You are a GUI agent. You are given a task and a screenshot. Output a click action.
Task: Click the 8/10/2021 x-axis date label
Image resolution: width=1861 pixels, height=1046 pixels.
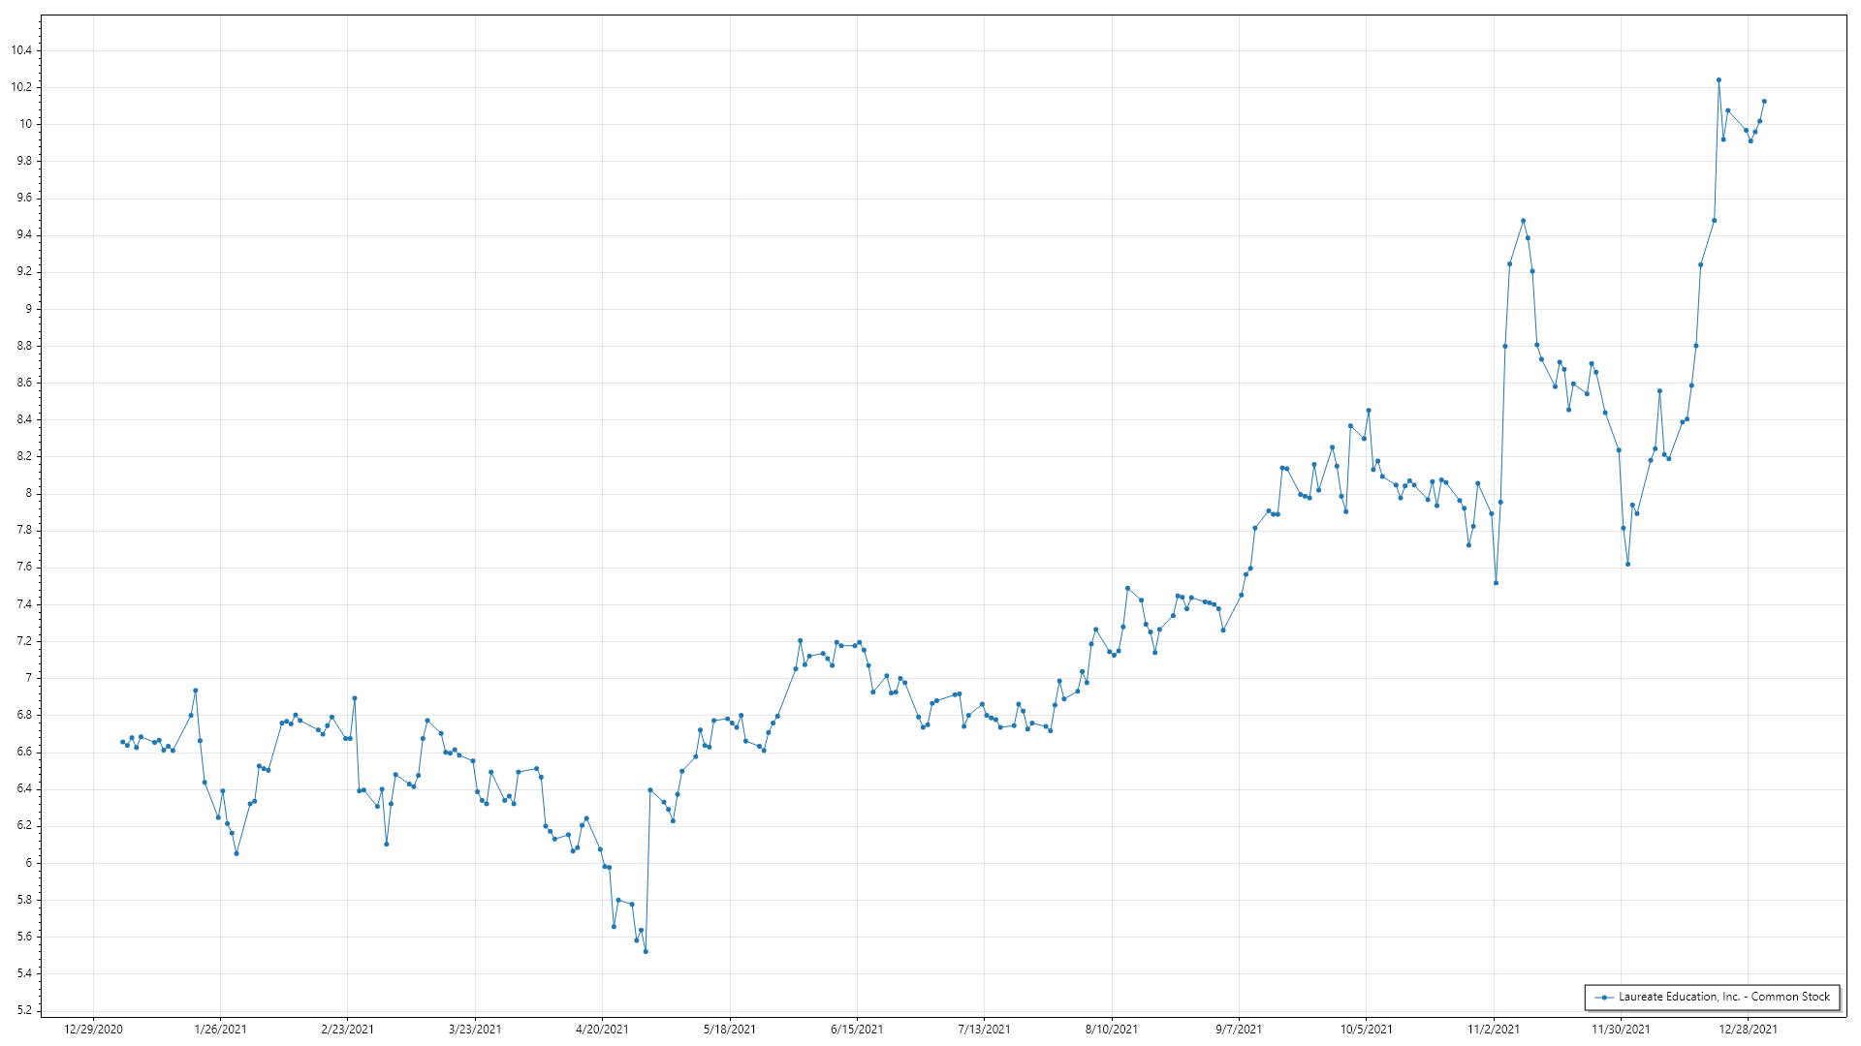click(x=1112, y=1029)
